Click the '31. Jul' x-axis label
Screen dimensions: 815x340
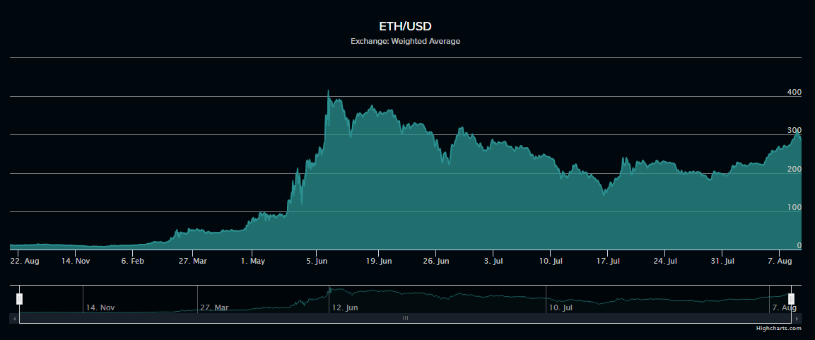point(723,261)
